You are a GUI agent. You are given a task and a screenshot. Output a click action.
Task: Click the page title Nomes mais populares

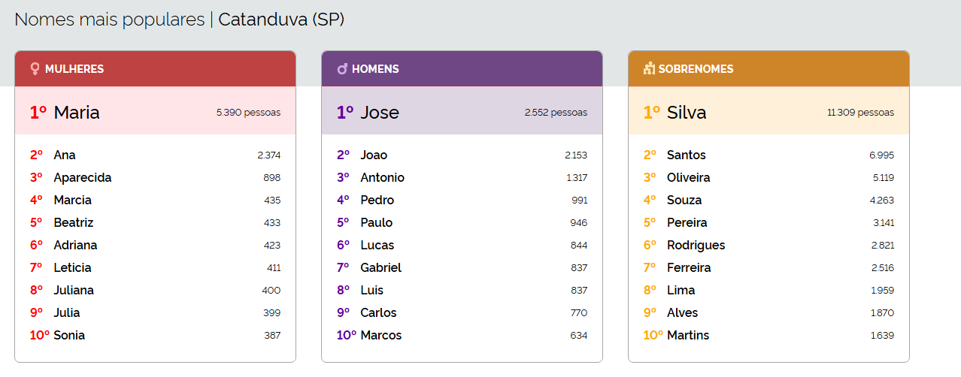109,20
